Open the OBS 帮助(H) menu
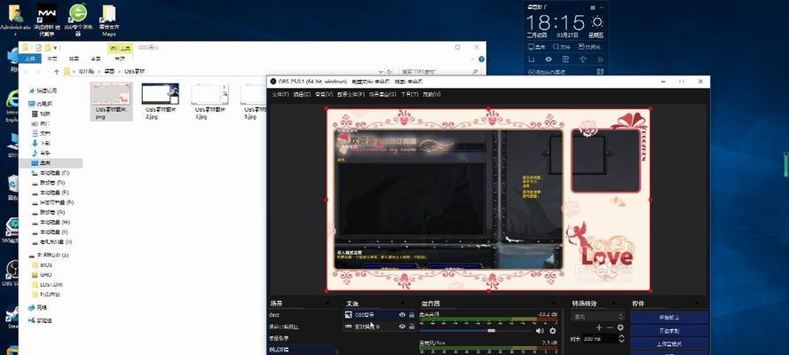The image size is (789, 355). 431,94
